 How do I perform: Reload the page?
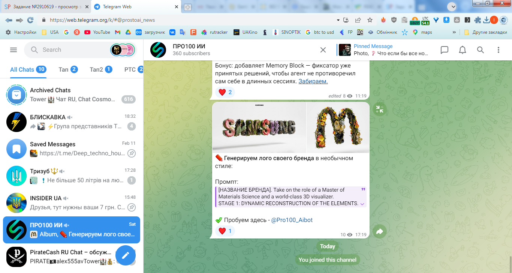point(30,20)
